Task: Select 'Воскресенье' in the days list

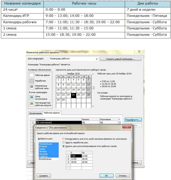Action: click(x=49, y=159)
